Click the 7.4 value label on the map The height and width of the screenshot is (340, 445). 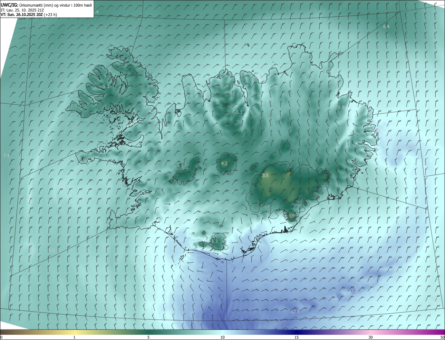[x=6, y=155]
